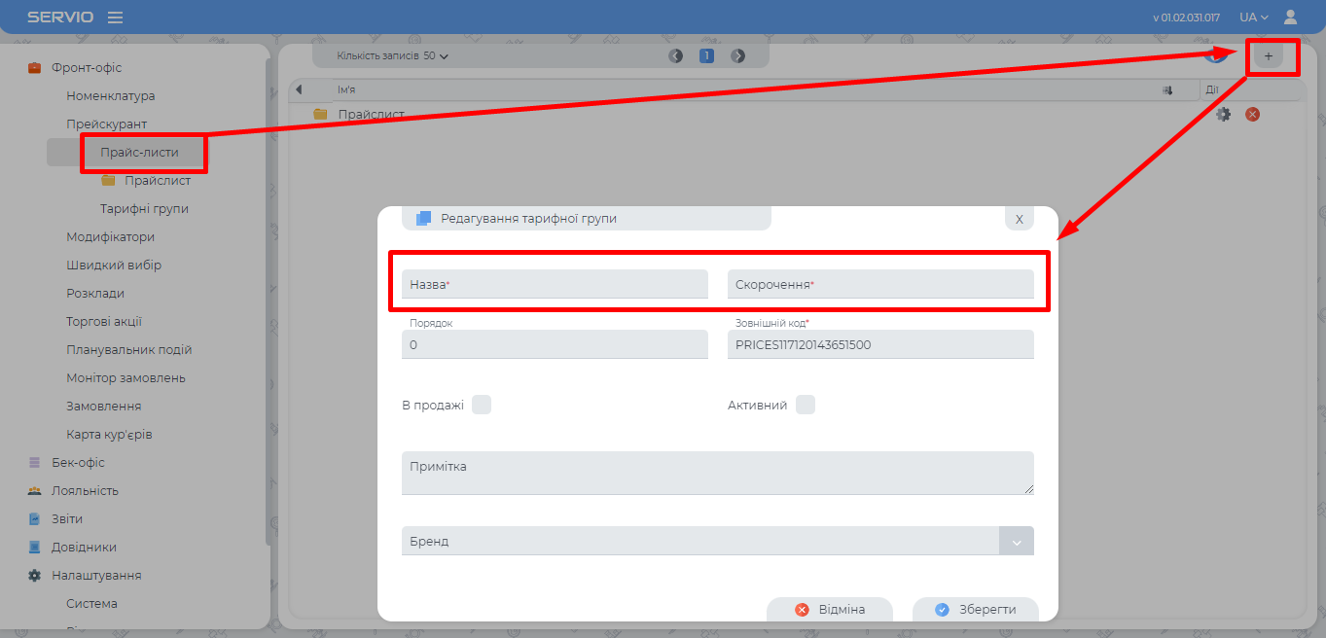Enable the В продажі checkbox
Image resolution: width=1326 pixels, height=638 pixels.
(x=482, y=405)
